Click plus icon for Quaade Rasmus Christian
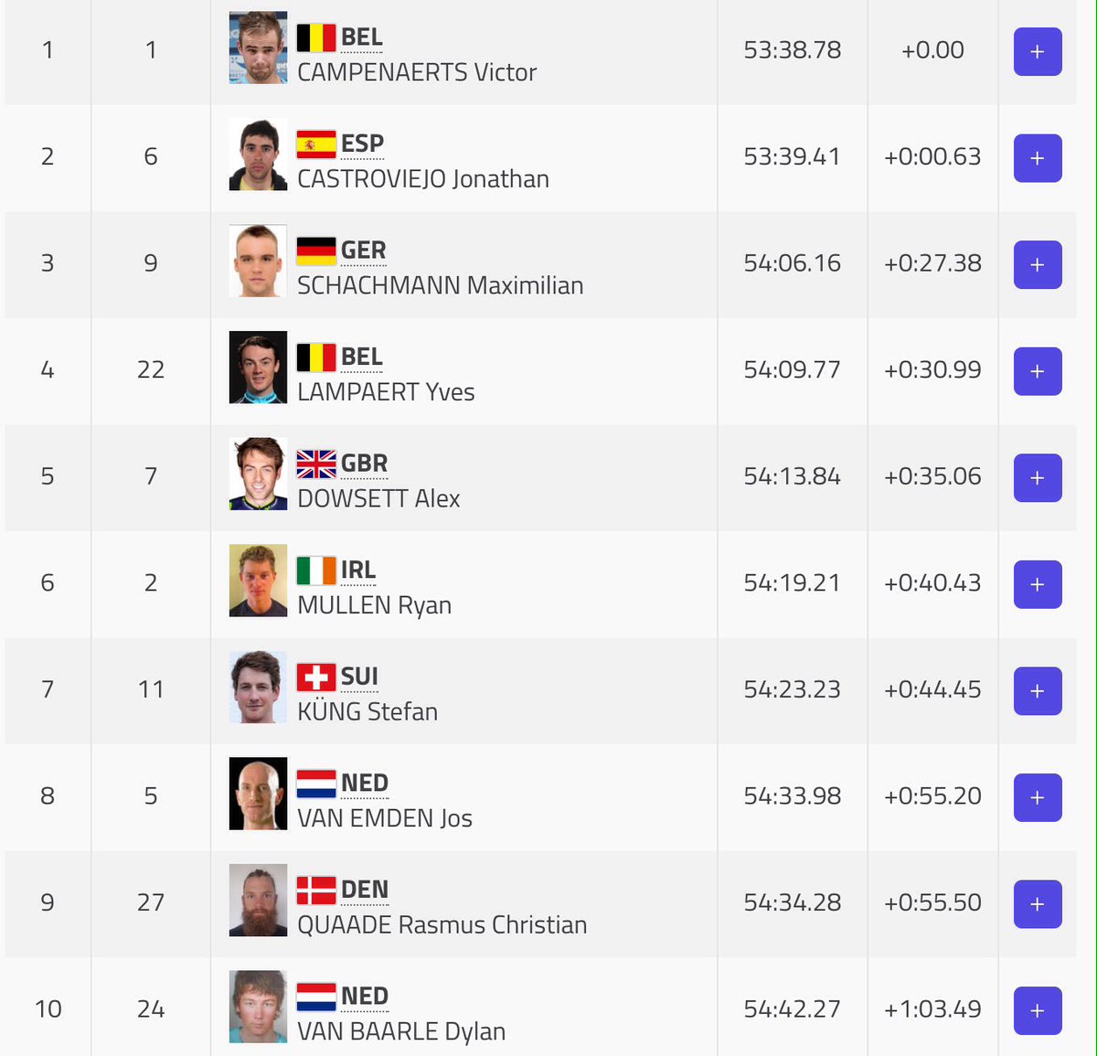The image size is (1097, 1056). 1038,904
